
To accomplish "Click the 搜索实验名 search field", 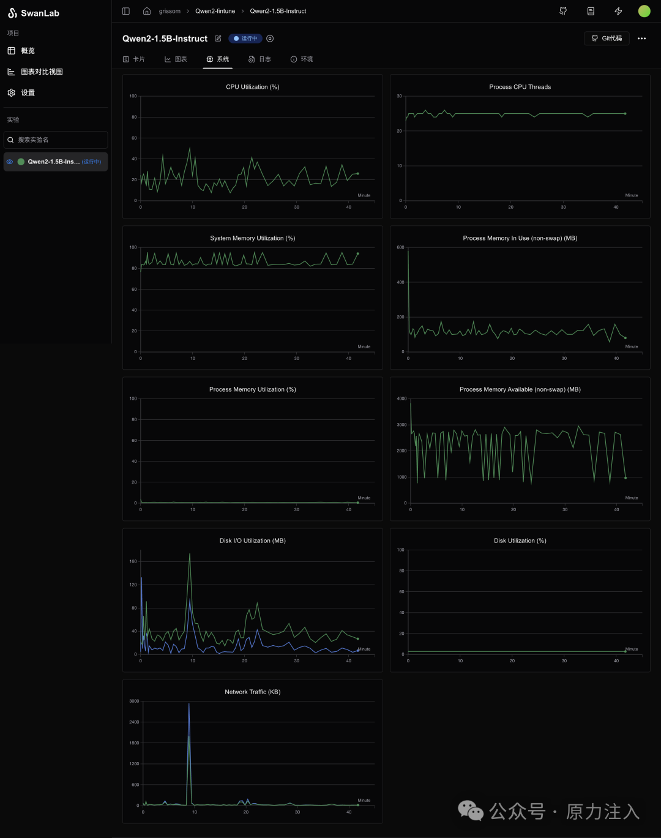I will point(56,140).
